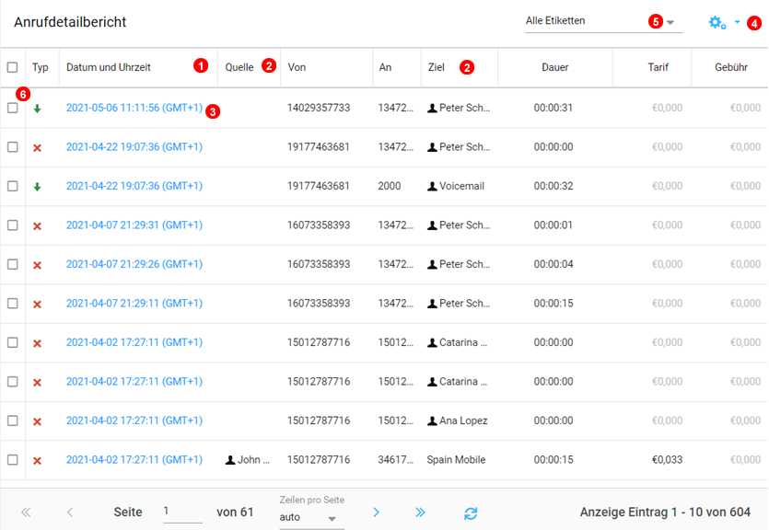Select checkbox for the Spain Mobile call row
Viewport: 769px width, 530px height.
click(12, 460)
